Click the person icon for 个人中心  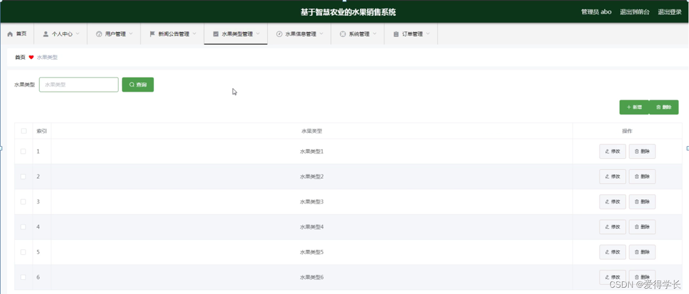[x=46, y=34]
